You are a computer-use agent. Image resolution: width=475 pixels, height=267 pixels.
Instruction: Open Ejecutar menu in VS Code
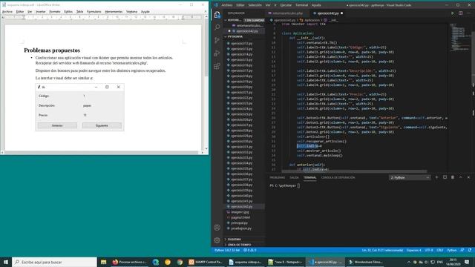pos(286,5)
